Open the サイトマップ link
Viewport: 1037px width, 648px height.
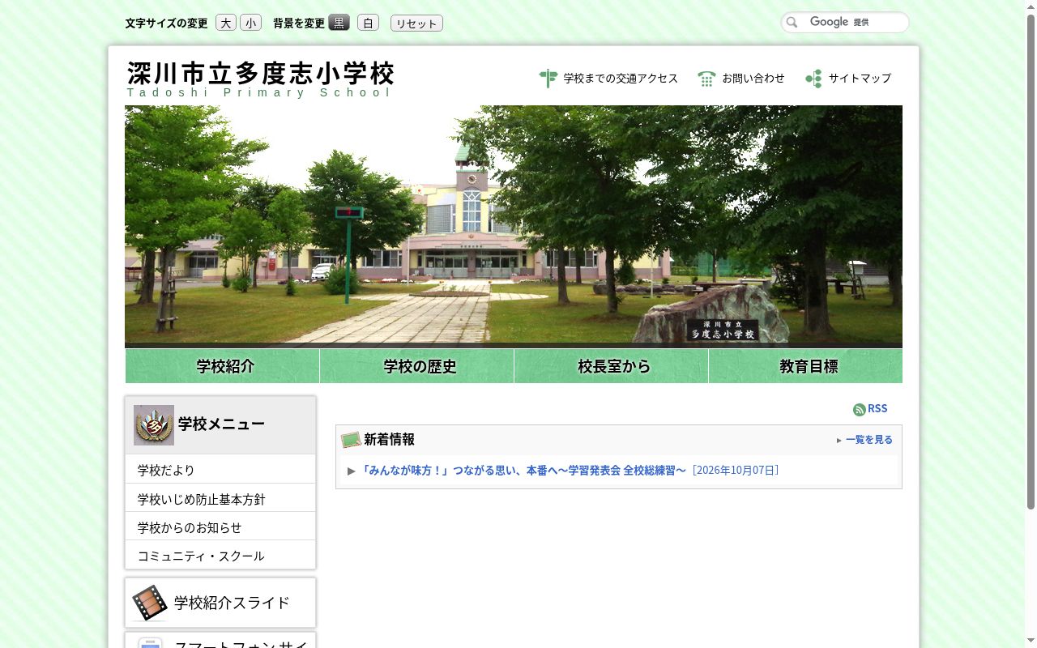pos(860,79)
